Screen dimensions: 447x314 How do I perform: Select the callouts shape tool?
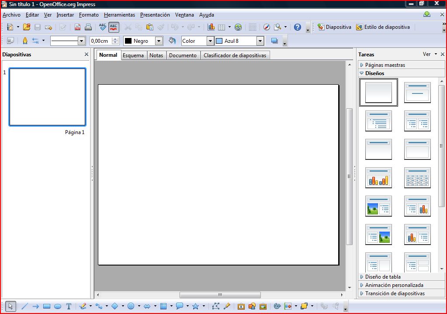pyautogui.click(x=179, y=306)
